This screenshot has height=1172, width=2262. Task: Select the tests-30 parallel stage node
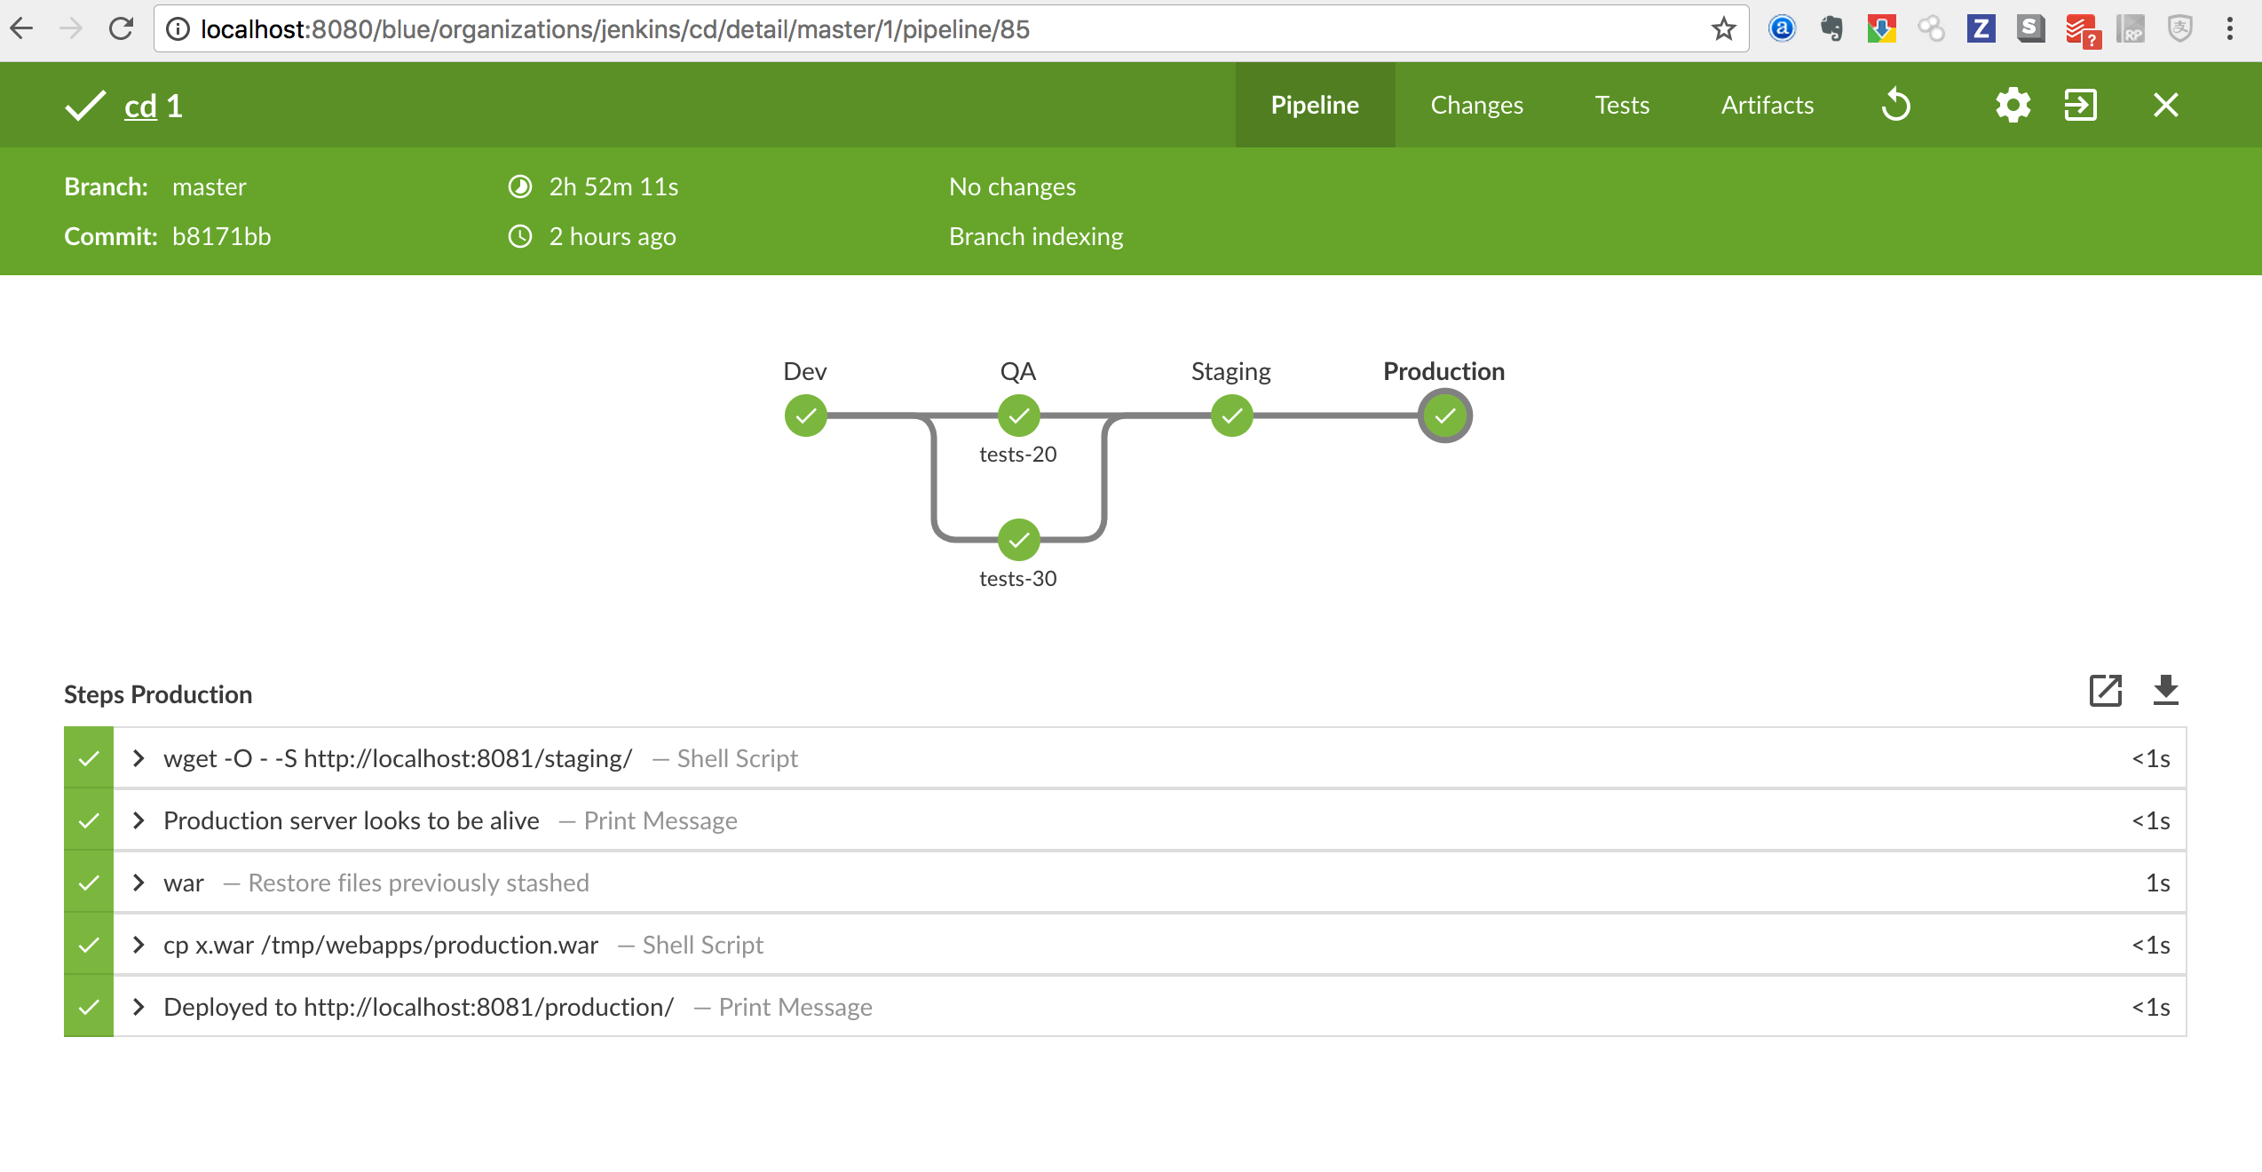pos(1018,540)
